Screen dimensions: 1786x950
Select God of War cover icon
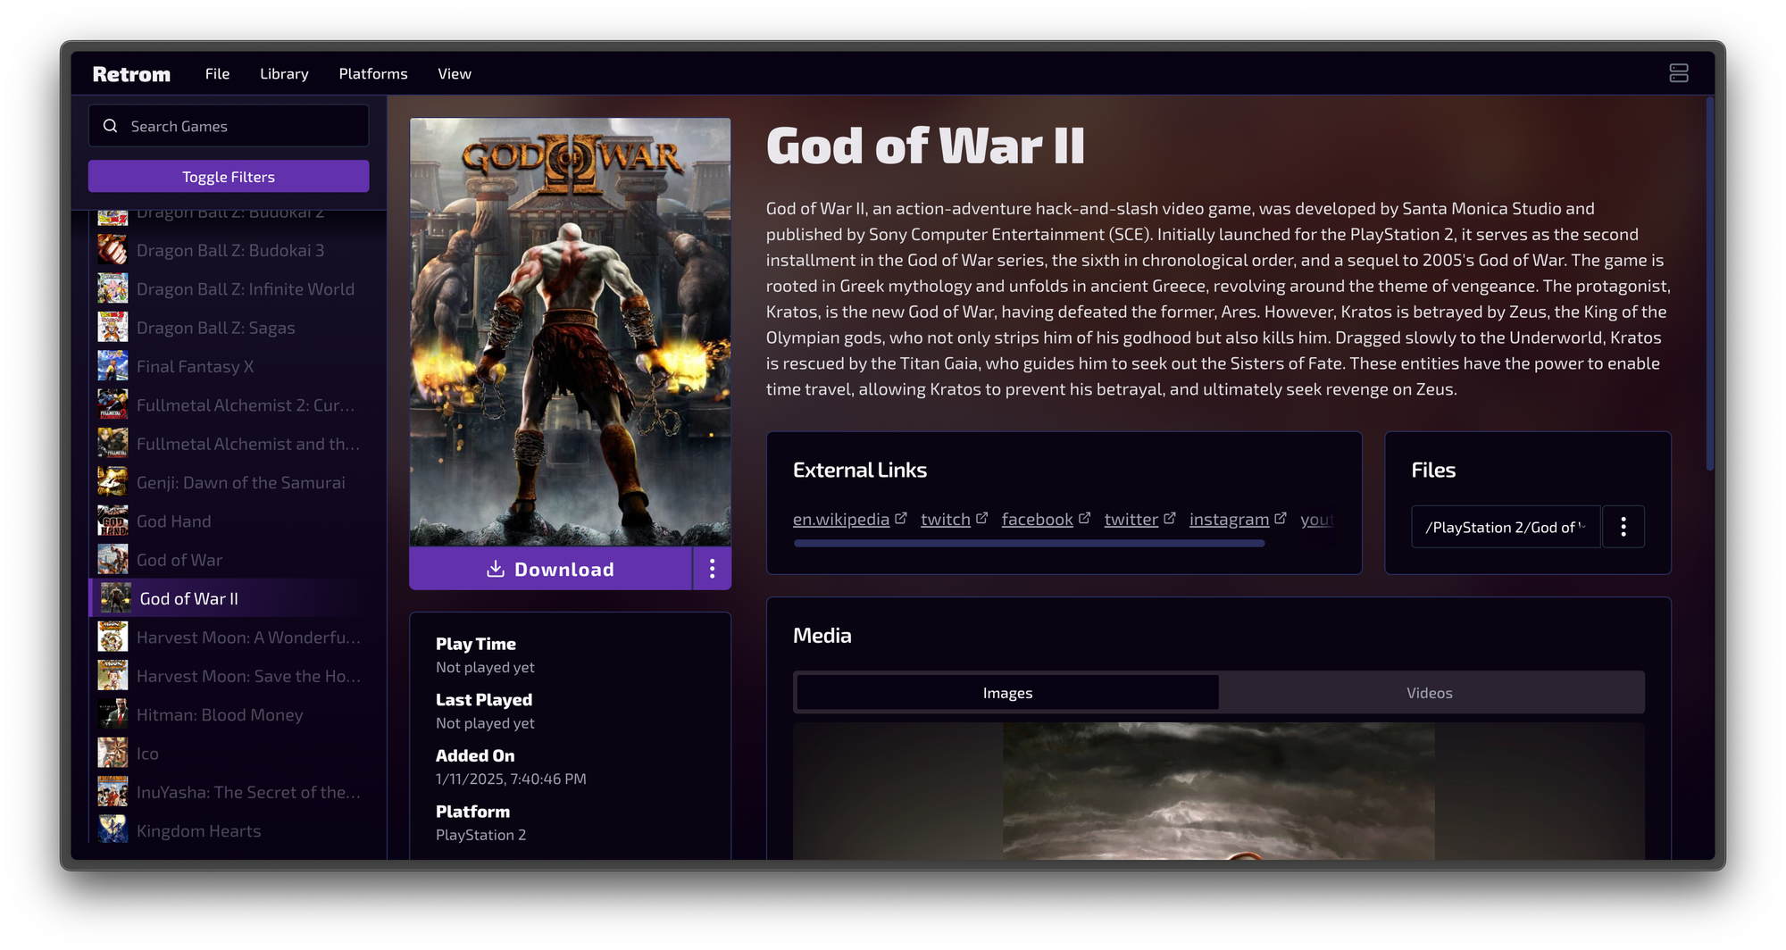(x=113, y=560)
